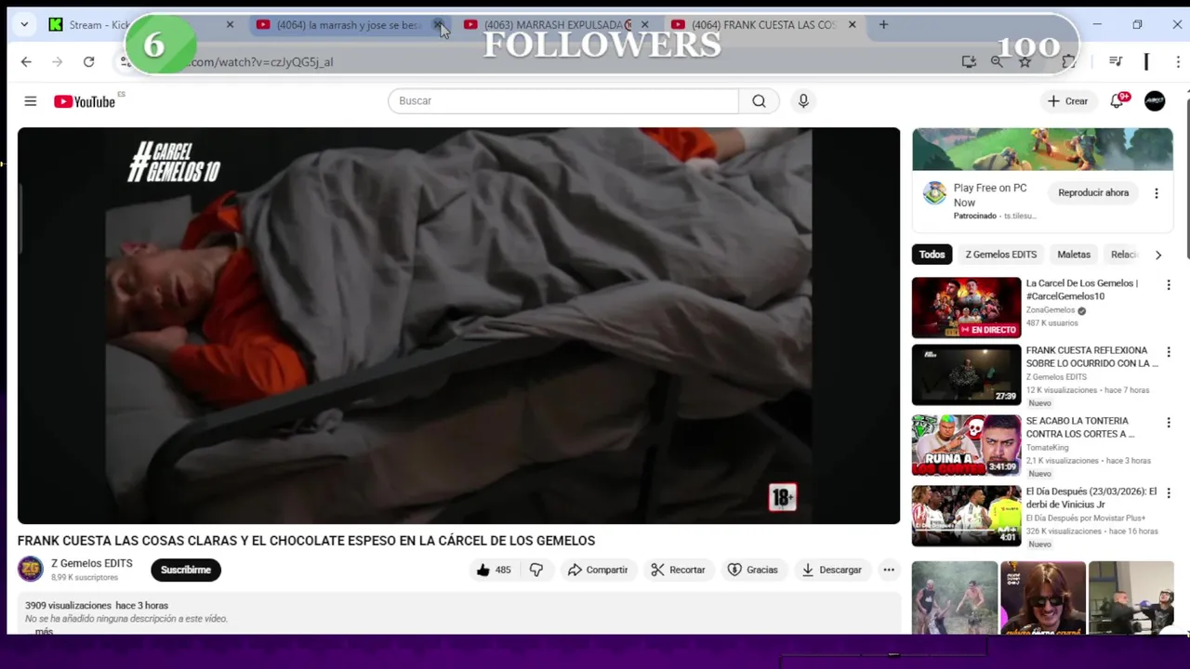The image size is (1190, 669).
Task: Click the search magnifier button
Action: pyautogui.click(x=760, y=100)
